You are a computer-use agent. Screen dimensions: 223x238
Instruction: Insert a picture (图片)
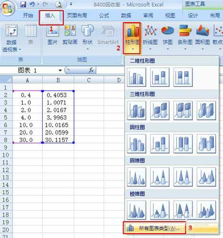point(52,35)
